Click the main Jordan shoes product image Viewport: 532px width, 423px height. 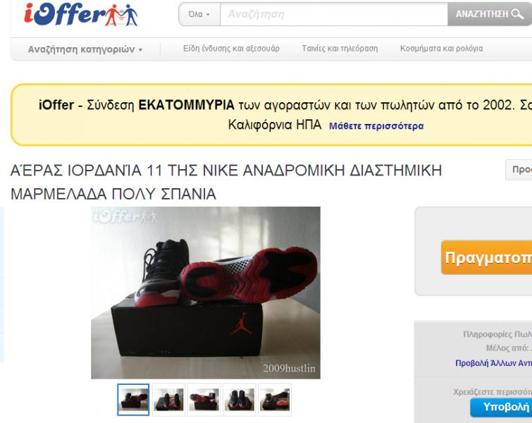coord(206,293)
